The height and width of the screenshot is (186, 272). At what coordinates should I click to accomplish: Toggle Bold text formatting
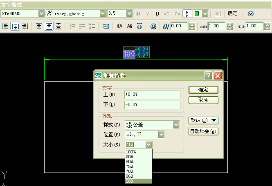click(x=138, y=14)
